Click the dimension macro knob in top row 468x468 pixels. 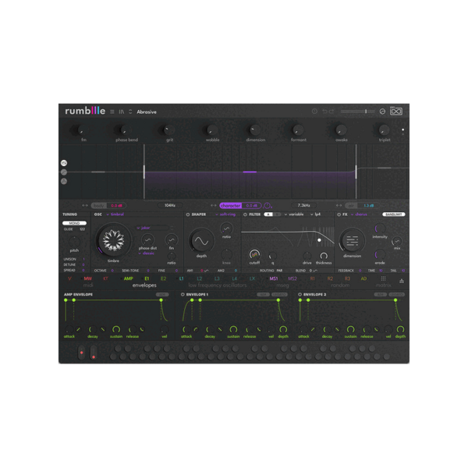[254, 130]
